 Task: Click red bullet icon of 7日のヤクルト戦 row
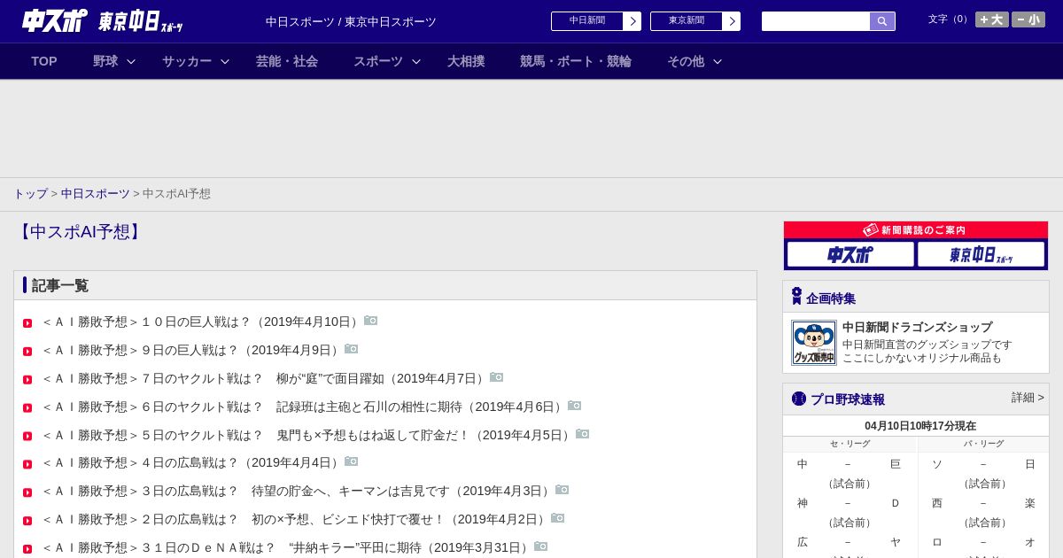click(27, 380)
